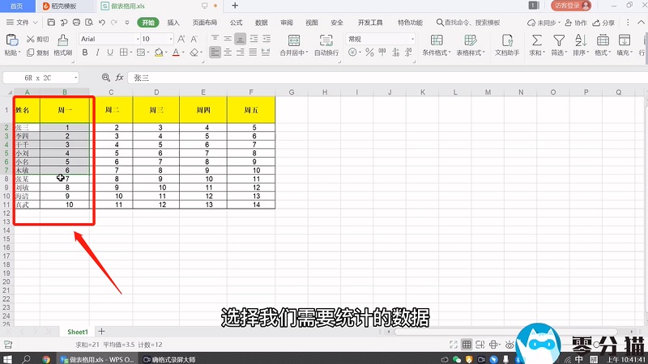The height and width of the screenshot is (364, 648).
Task: Select the Sheet1 worksheet tab
Action: coord(77,332)
